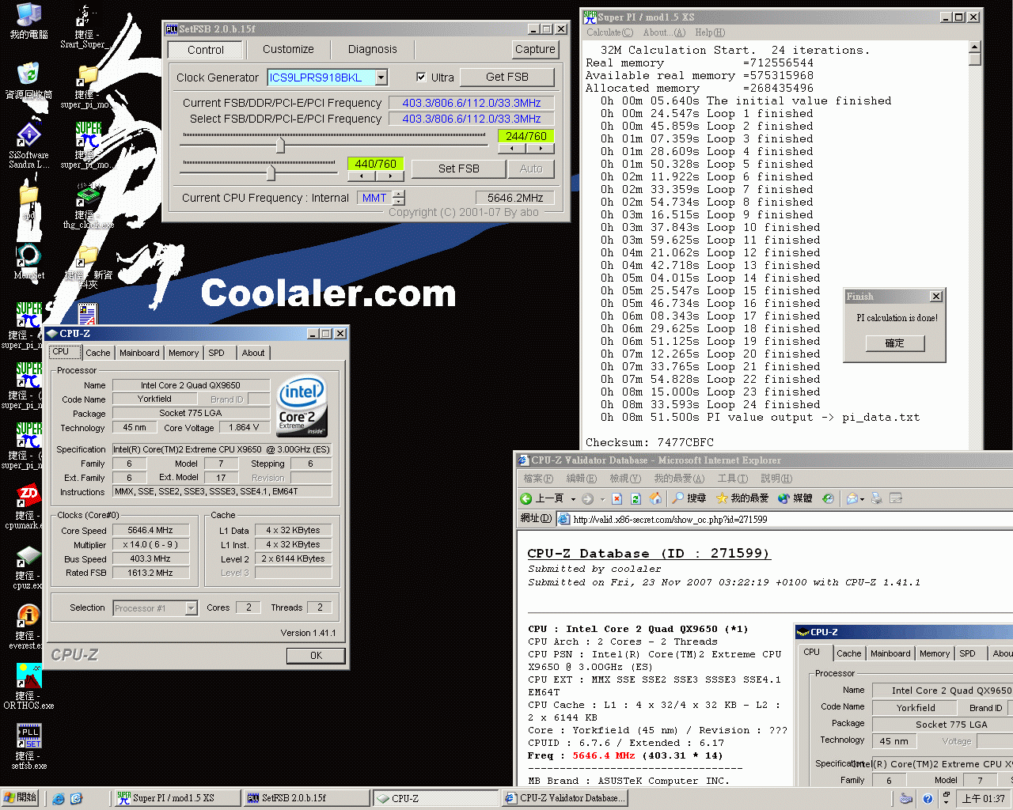
Task: Click the Get FSB button
Action: (507, 77)
